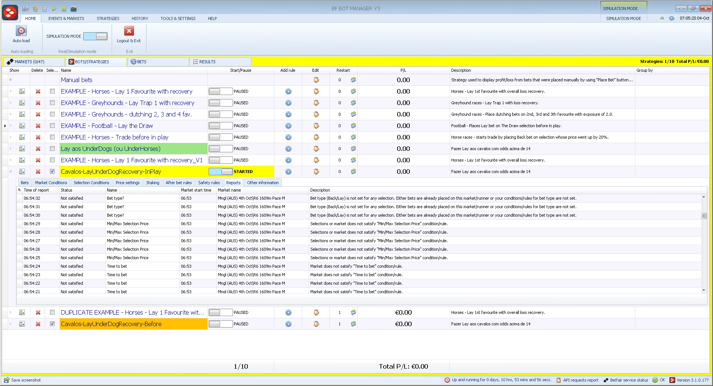
Task: Delete EXAMPLE Football Lay the Draw strategy
Action: pyautogui.click(x=38, y=126)
